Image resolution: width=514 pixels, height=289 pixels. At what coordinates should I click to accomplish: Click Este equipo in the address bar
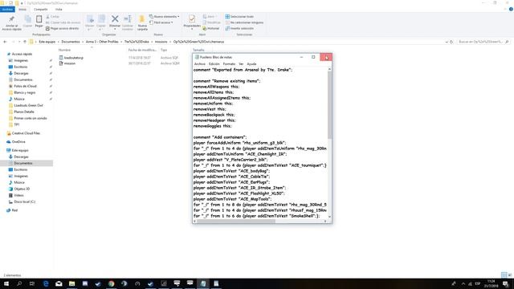pyautogui.click(x=47, y=42)
